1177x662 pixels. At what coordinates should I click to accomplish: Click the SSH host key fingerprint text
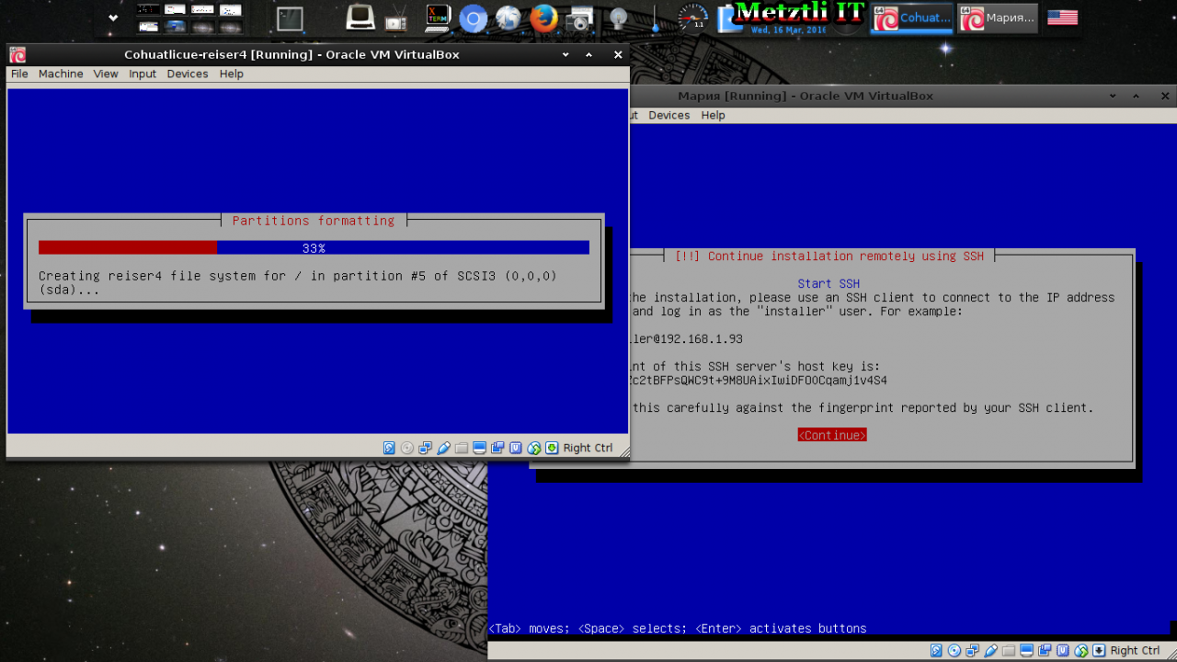point(758,380)
